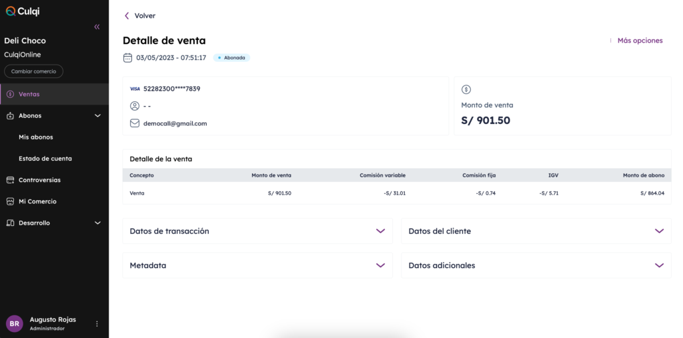Click the -S/ 0.74 fixed commission value
The image size is (683, 338).
(486, 193)
